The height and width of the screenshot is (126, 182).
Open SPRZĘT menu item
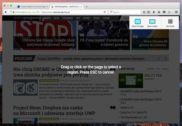click(87, 18)
